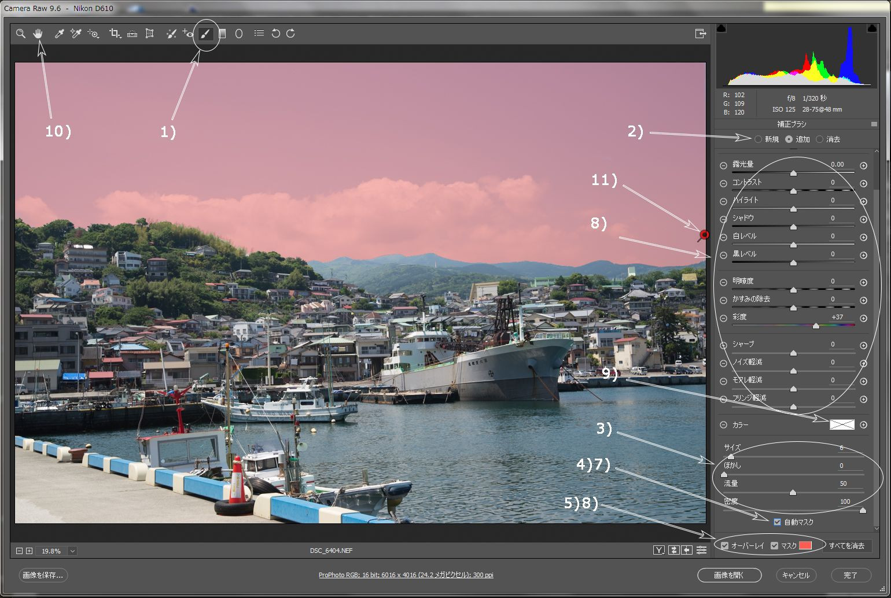The height and width of the screenshot is (598, 891).
Task: Open the before/after view Y dropdown
Action: pyautogui.click(x=659, y=550)
